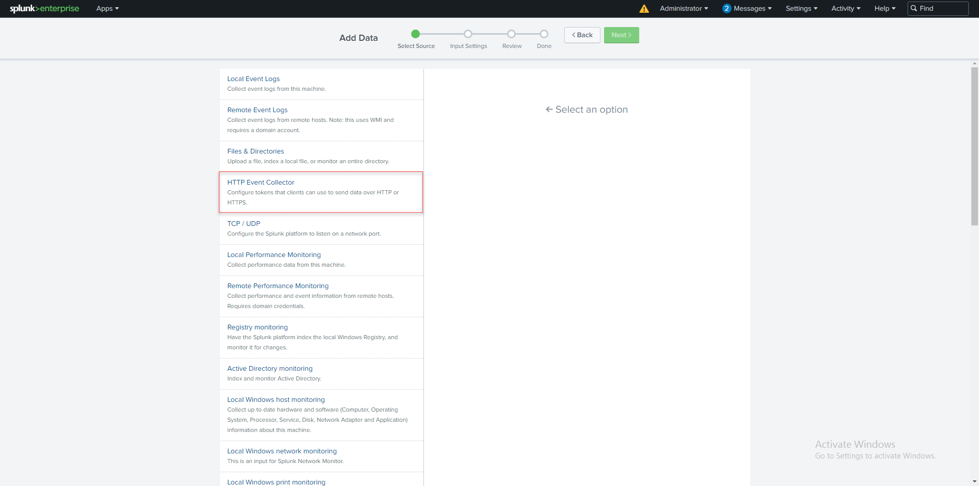The width and height of the screenshot is (979, 486).
Task: Select the HTTP Event Collector source
Action: click(x=261, y=182)
